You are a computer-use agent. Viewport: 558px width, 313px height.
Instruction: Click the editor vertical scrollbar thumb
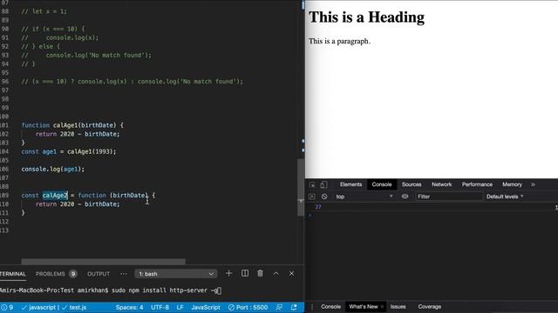(301, 187)
